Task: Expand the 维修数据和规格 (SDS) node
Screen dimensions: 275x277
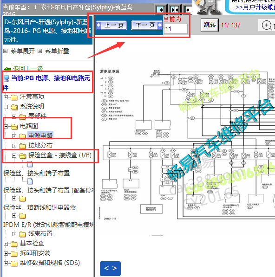Action: coord(6,264)
